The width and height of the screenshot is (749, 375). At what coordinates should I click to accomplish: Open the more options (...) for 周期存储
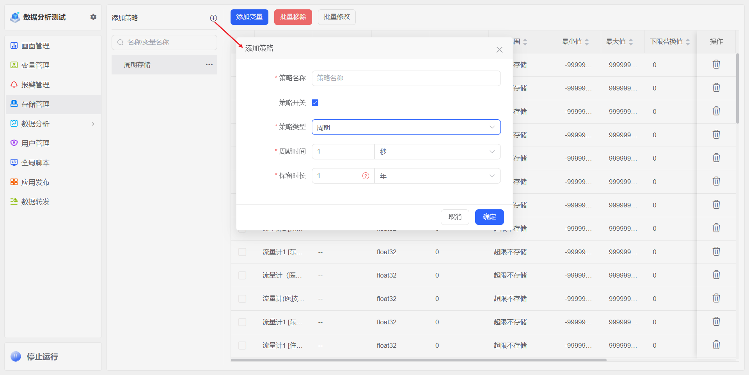click(209, 65)
